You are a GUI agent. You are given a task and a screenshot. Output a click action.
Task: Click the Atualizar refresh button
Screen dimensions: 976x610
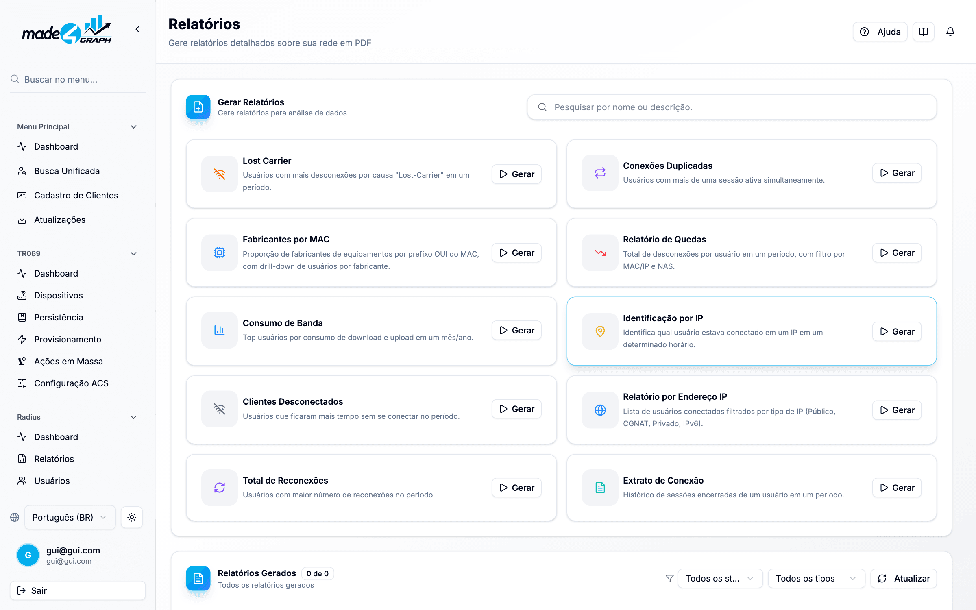coord(904,578)
